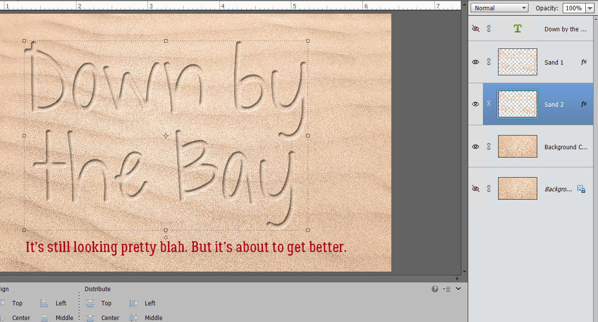
Task: Click the green T icon of the text layer
Action: click(517, 29)
